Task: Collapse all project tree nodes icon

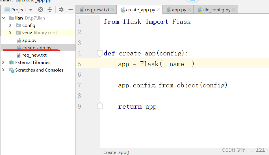Action: coord(50,10)
